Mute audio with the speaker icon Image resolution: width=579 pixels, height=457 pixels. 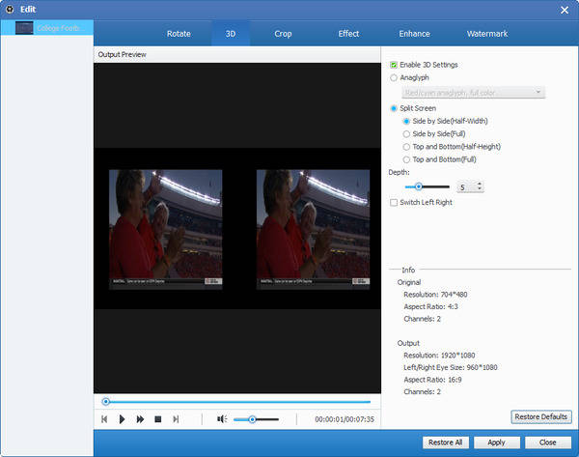221,419
